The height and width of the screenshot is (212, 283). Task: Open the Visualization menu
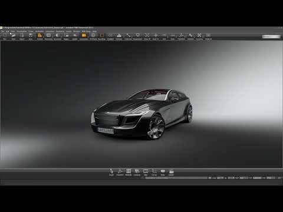(22, 31)
